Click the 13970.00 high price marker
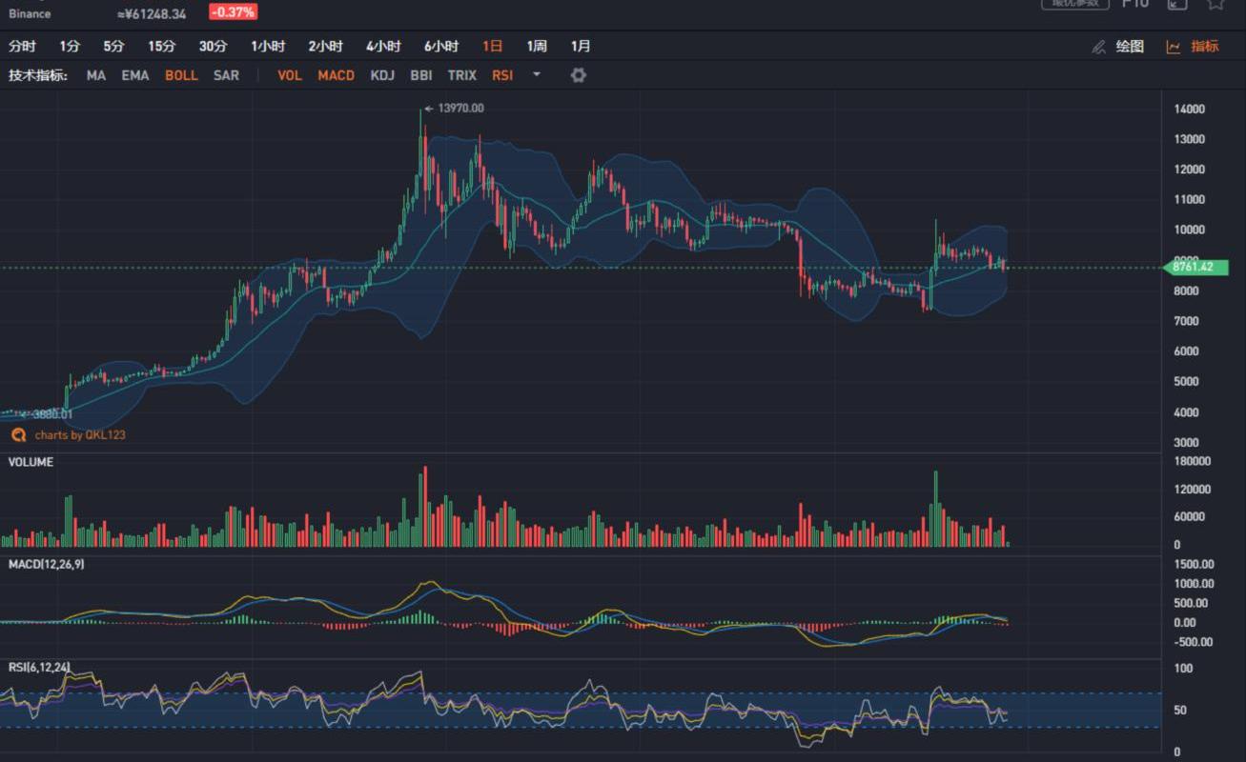This screenshot has width=1246, height=762. [460, 109]
